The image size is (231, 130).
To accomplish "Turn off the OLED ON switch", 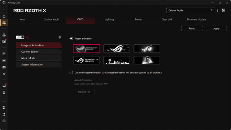I will (x=20, y=37).
